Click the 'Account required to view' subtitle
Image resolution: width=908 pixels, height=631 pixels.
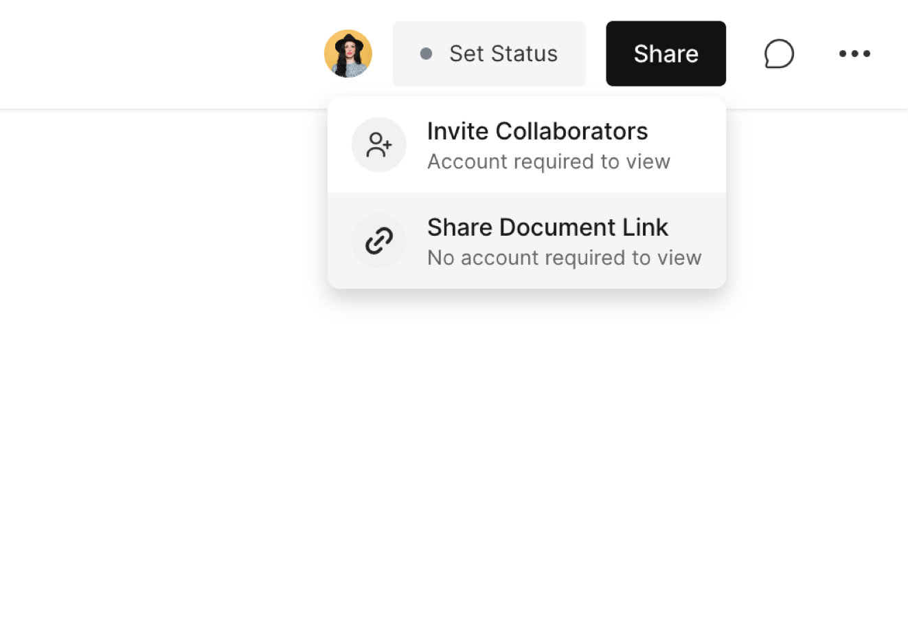(548, 162)
